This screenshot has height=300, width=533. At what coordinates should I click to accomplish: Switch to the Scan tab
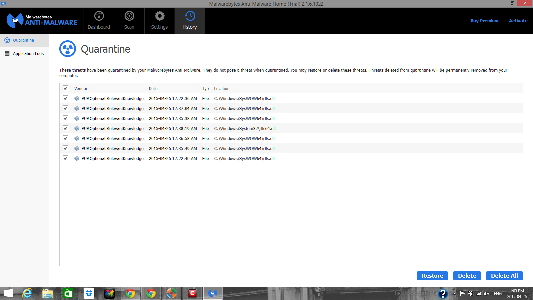coord(129,21)
